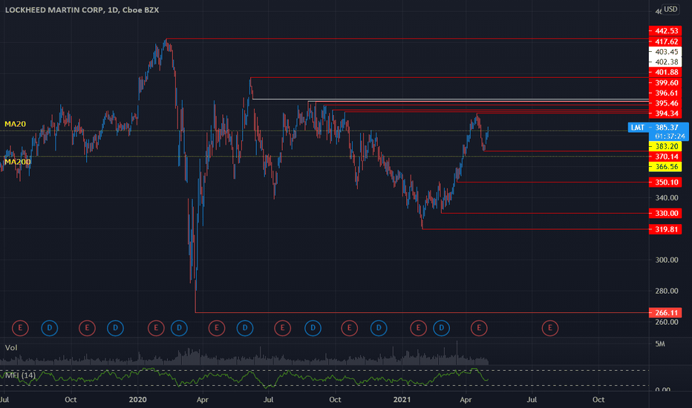Click the 5M volume axis value

click(x=660, y=343)
